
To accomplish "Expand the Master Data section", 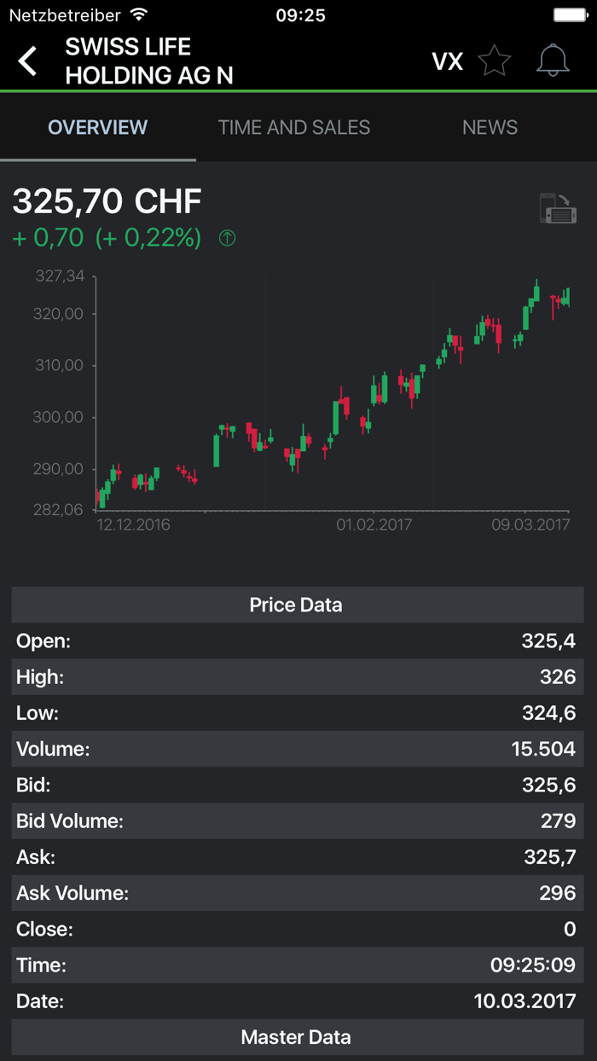I will click(x=296, y=1037).
